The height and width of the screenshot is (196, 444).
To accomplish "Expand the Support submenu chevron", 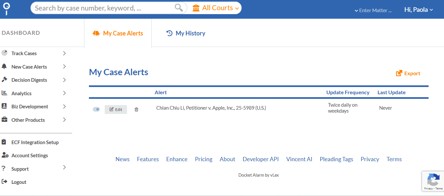I will point(64,168).
